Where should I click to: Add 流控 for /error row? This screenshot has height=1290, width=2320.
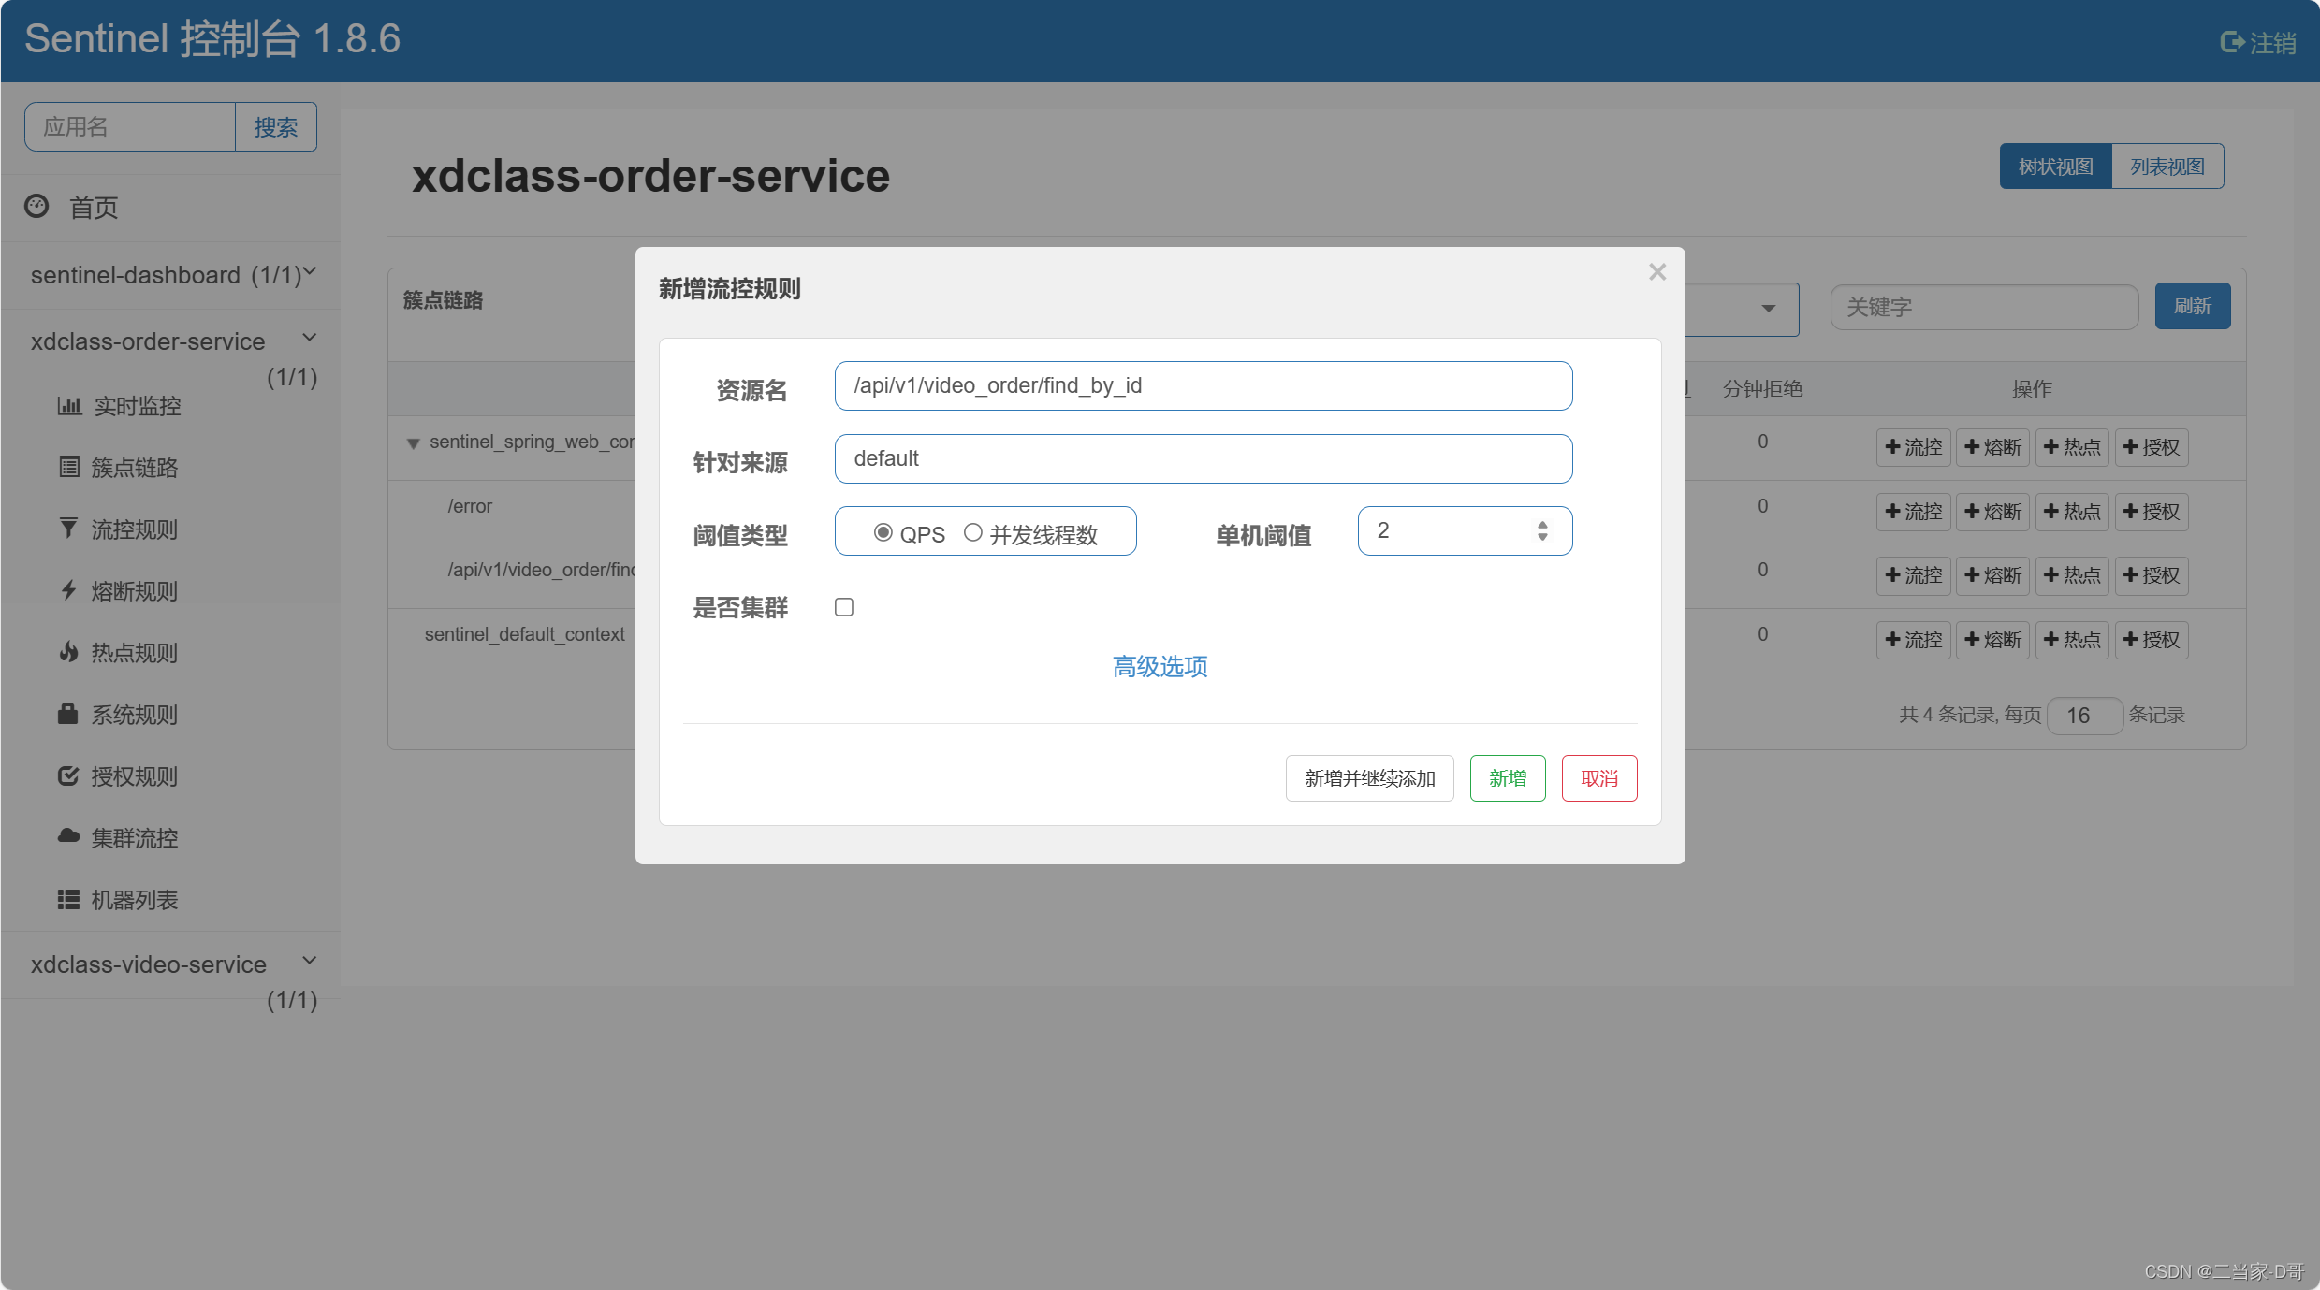coord(1913,512)
